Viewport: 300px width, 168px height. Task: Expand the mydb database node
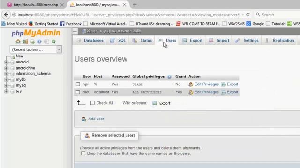click(6, 80)
